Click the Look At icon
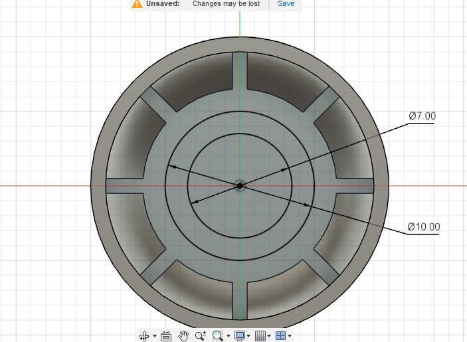 pos(166,336)
